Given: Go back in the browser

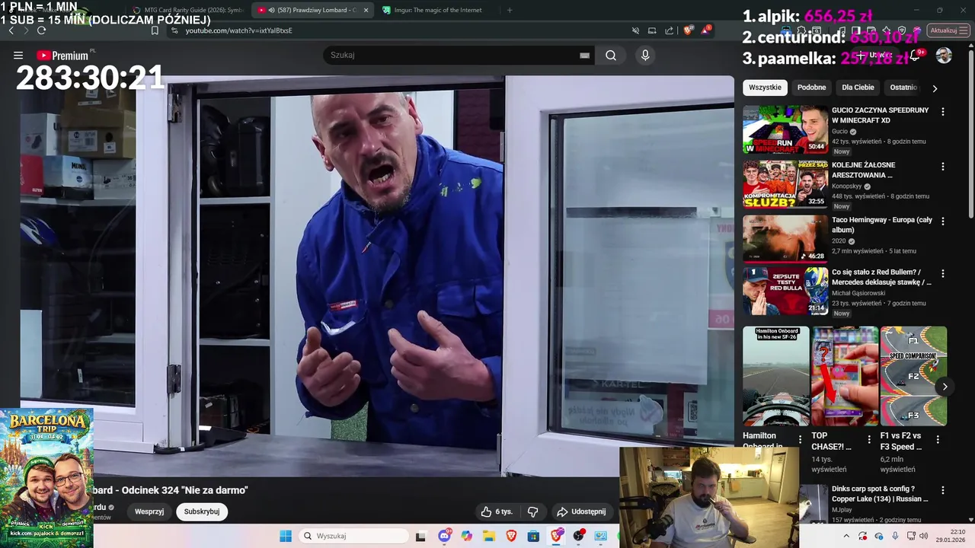Looking at the screenshot, I should coord(11,30).
